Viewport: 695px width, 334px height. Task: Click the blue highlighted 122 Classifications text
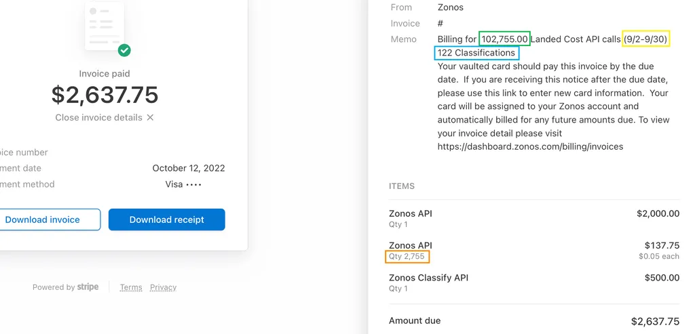(476, 53)
